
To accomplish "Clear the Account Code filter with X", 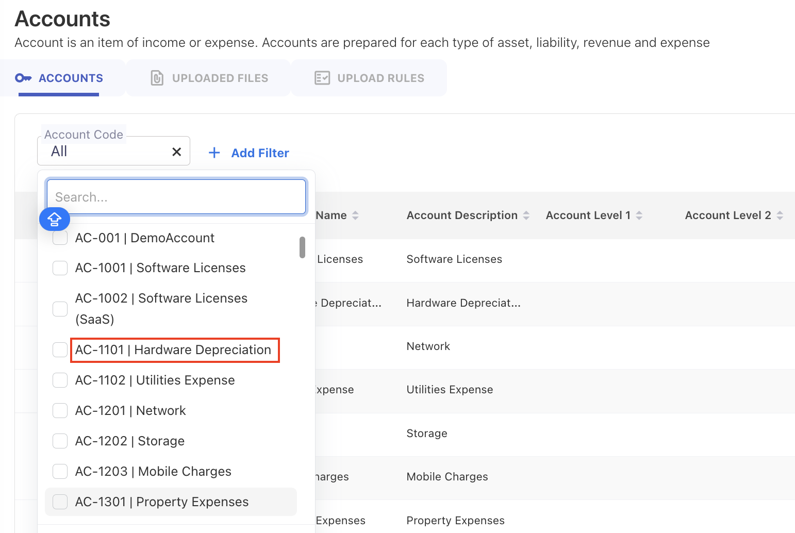I will [x=176, y=152].
